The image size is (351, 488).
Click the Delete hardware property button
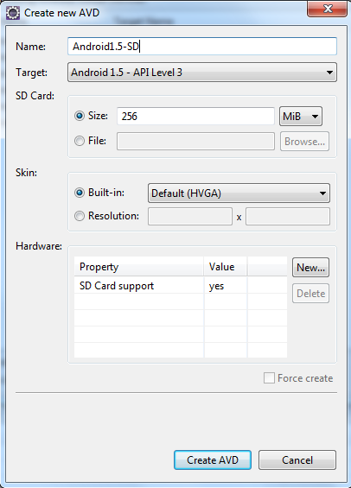click(311, 294)
